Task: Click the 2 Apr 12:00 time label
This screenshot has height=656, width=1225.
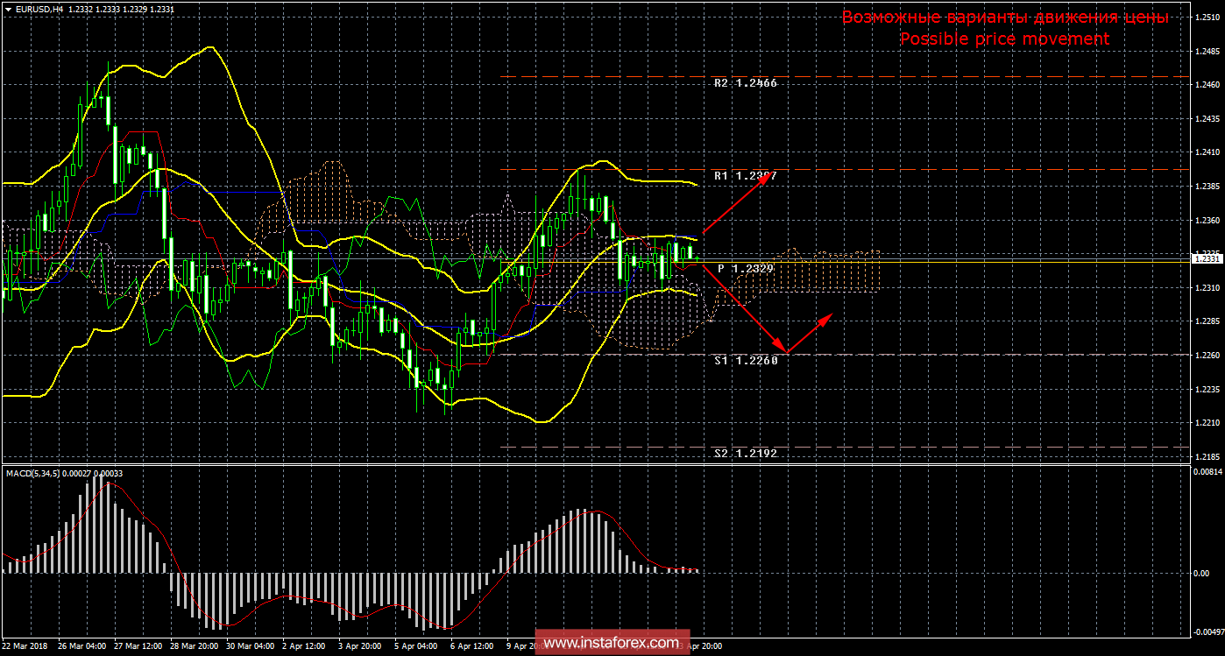Action: (x=306, y=646)
